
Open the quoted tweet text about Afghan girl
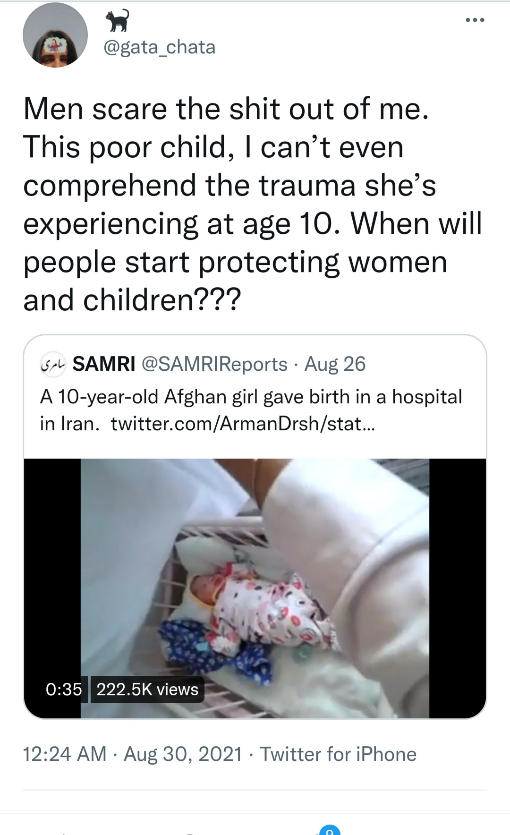pyautogui.click(x=251, y=410)
